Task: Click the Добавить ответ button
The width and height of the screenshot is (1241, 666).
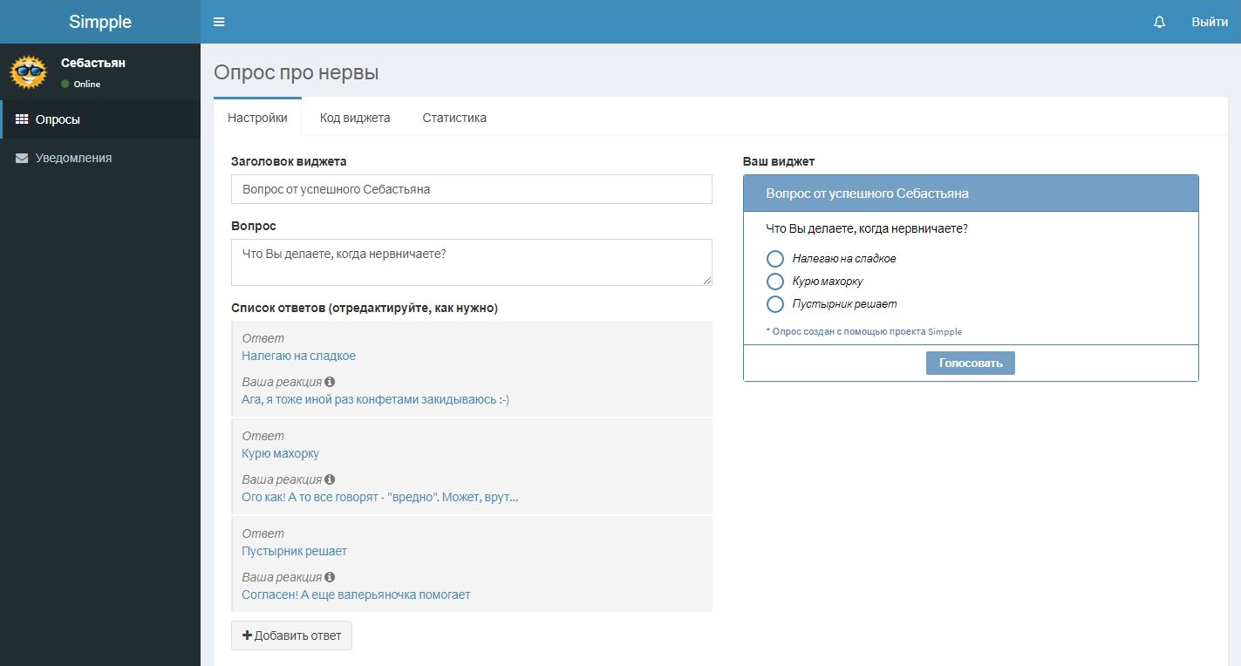Action: [291, 635]
